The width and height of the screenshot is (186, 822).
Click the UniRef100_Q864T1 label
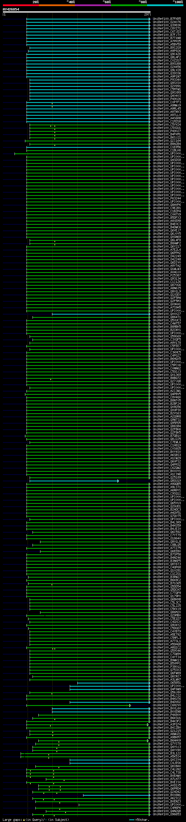click(167, 317)
